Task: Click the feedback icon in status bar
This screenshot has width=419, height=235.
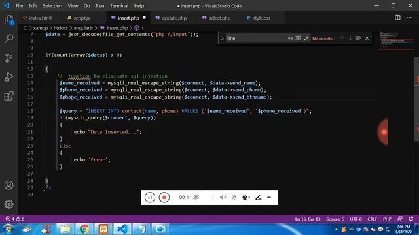Action: coord(400,219)
